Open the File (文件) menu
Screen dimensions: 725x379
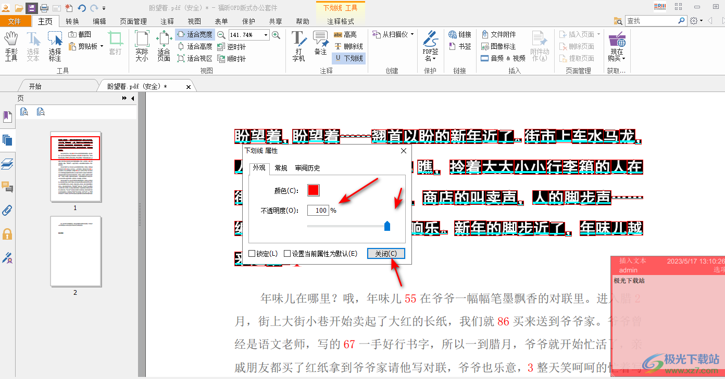[15, 21]
